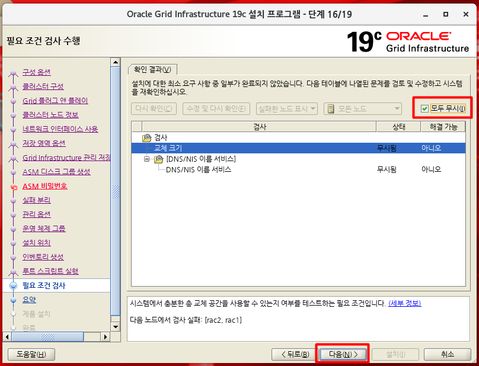Click the 뒤로(B) back button
The image size is (479, 366).
295,354
